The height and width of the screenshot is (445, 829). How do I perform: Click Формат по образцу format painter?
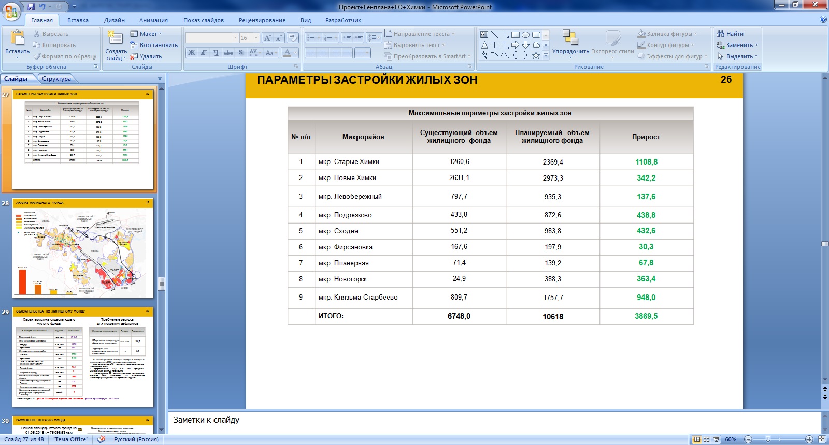coord(65,56)
